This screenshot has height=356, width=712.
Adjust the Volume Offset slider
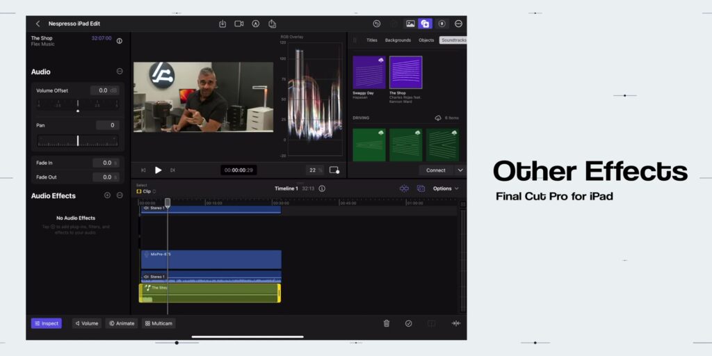[x=78, y=106]
